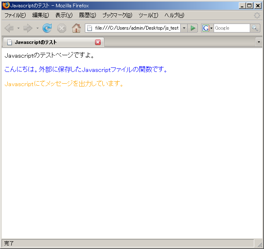
Task: Click the page icon in address bar
Action: (x=90, y=28)
